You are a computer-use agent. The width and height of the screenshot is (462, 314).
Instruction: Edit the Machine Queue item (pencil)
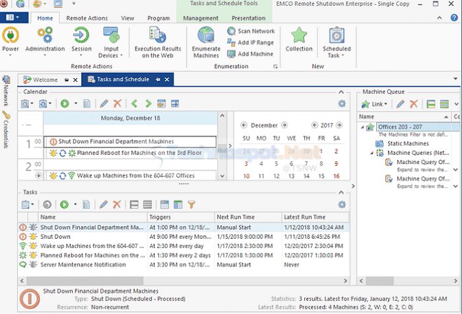coord(400,104)
